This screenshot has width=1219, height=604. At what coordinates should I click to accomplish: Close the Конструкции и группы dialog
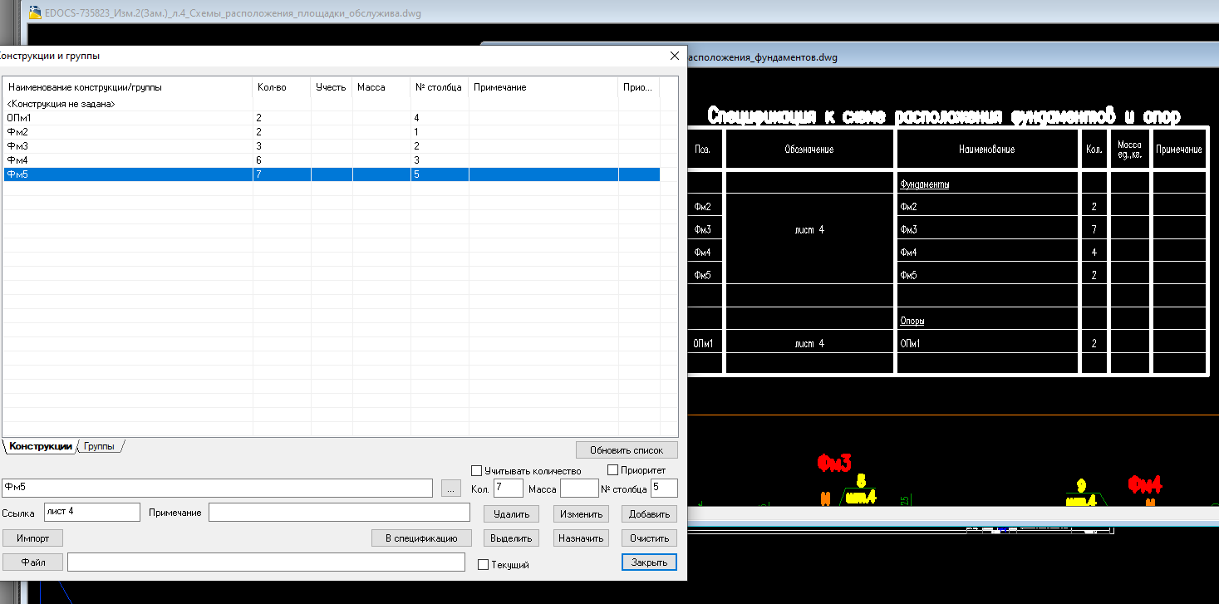coord(674,56)
